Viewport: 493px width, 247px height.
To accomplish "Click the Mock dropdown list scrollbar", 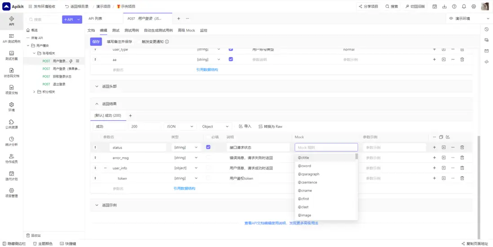I will point(357,157).
